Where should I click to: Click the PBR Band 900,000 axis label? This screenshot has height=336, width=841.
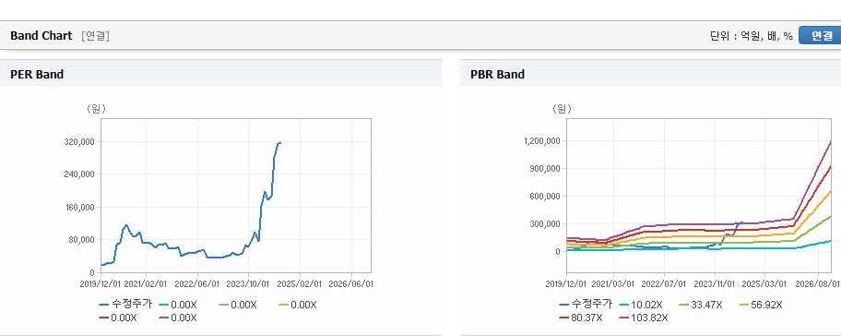tap(545, 169)
